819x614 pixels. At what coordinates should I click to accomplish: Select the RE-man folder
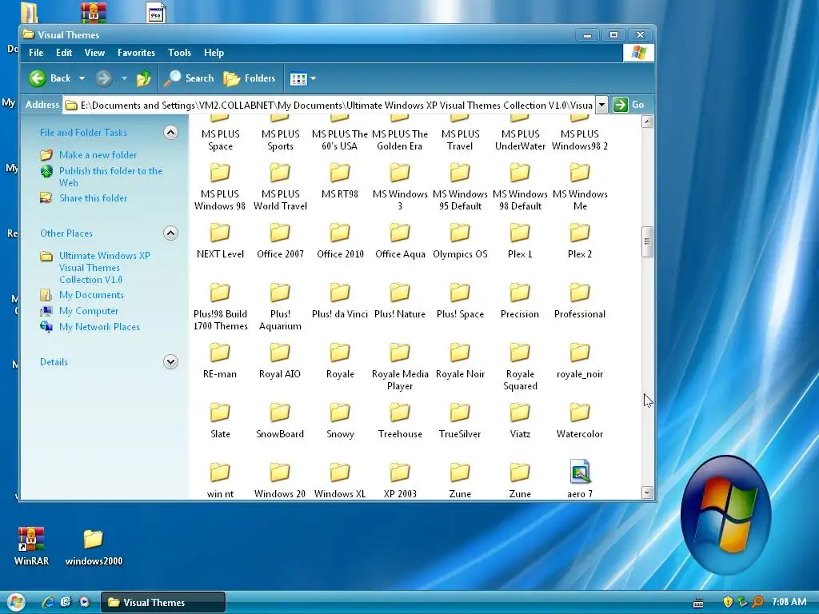[220, 361]
